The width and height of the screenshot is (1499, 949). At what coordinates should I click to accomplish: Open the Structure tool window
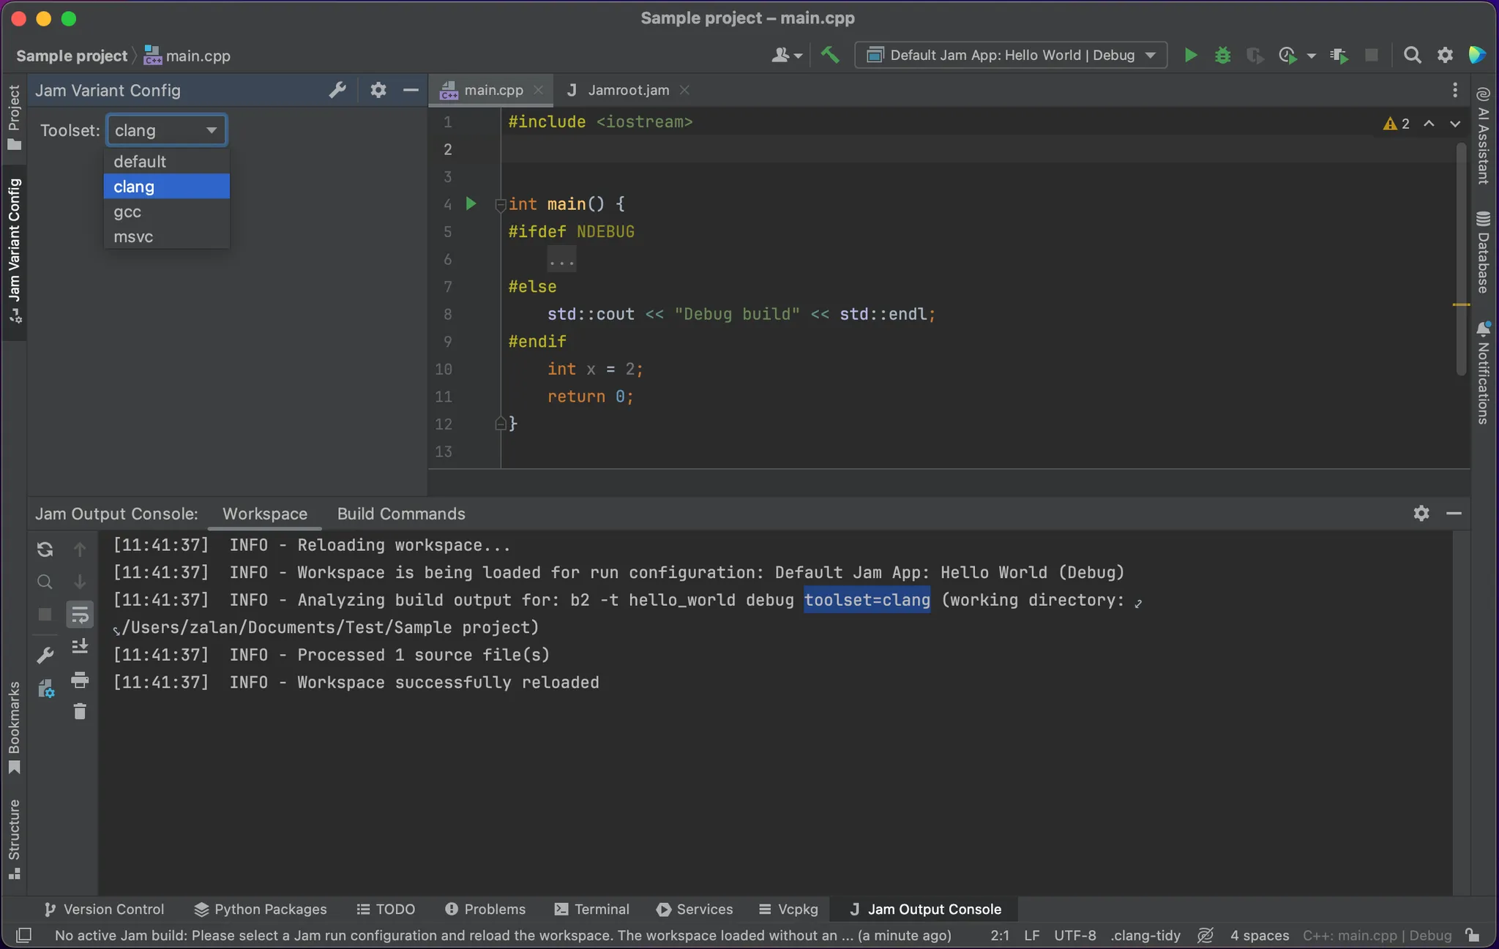(14, 839)
